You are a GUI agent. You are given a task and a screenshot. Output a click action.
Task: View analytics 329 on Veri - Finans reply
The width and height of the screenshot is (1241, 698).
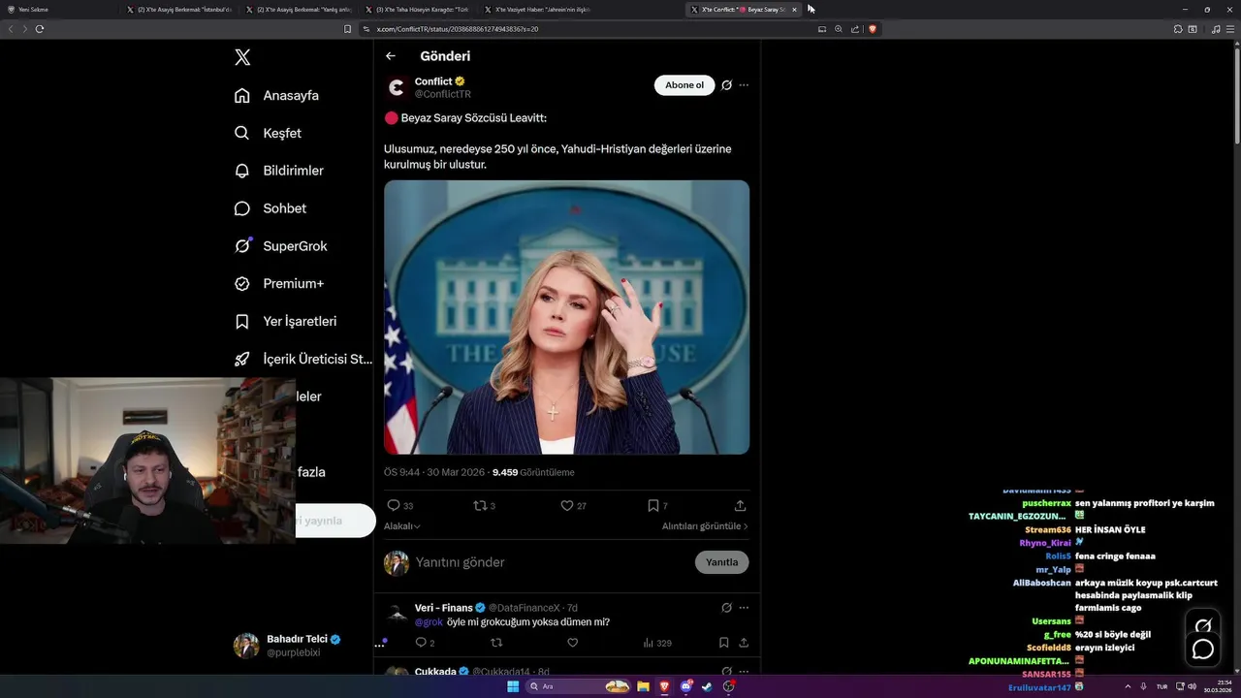tap(657, 643)
